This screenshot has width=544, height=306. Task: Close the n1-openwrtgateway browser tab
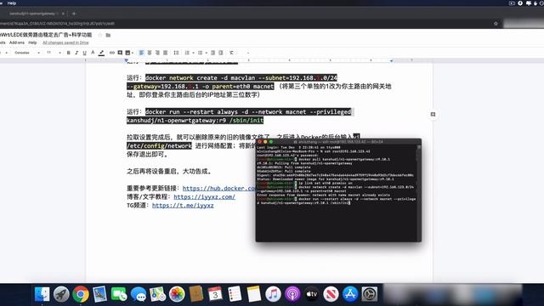[x=63, y=14]
